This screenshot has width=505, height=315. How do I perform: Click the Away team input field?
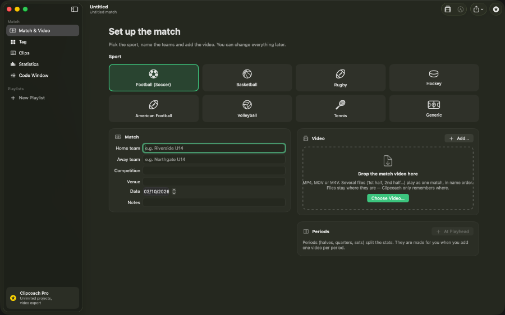click(214, 159)
